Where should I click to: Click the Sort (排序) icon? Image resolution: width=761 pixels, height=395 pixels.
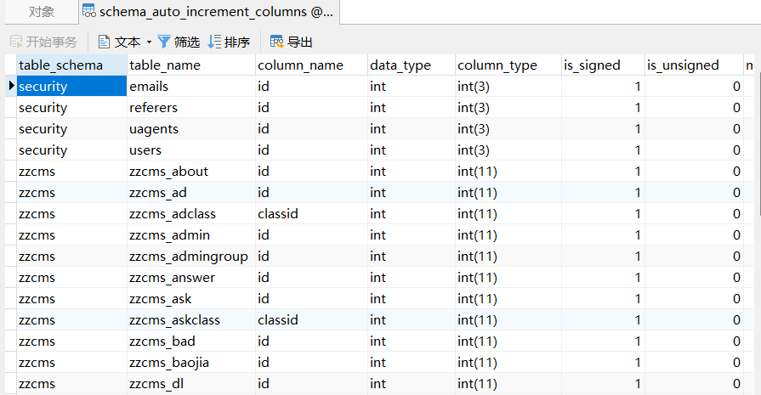pyautogui.click(x=214, y=42)
